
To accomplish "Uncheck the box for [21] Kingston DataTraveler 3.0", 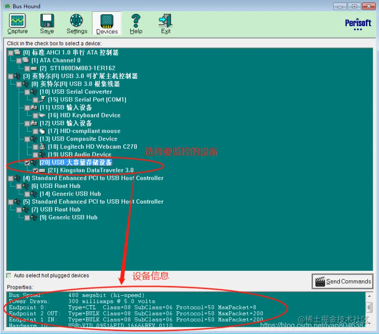I will pyautogui.click(x=36, y=171).
